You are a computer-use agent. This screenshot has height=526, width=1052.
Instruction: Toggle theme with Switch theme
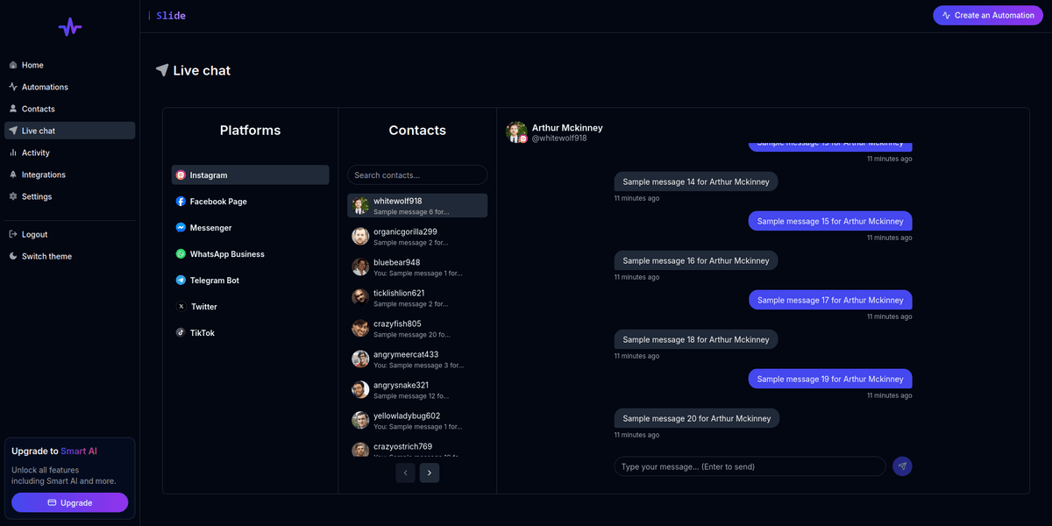tap(46, 256)
